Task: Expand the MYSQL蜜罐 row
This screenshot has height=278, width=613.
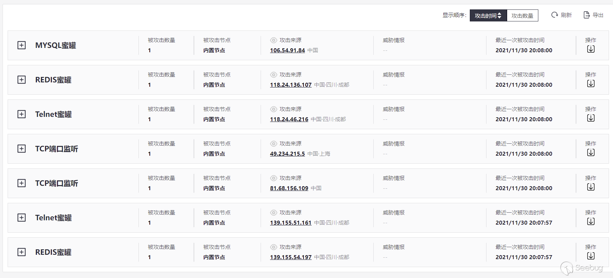Action: [x=22, y=45]
